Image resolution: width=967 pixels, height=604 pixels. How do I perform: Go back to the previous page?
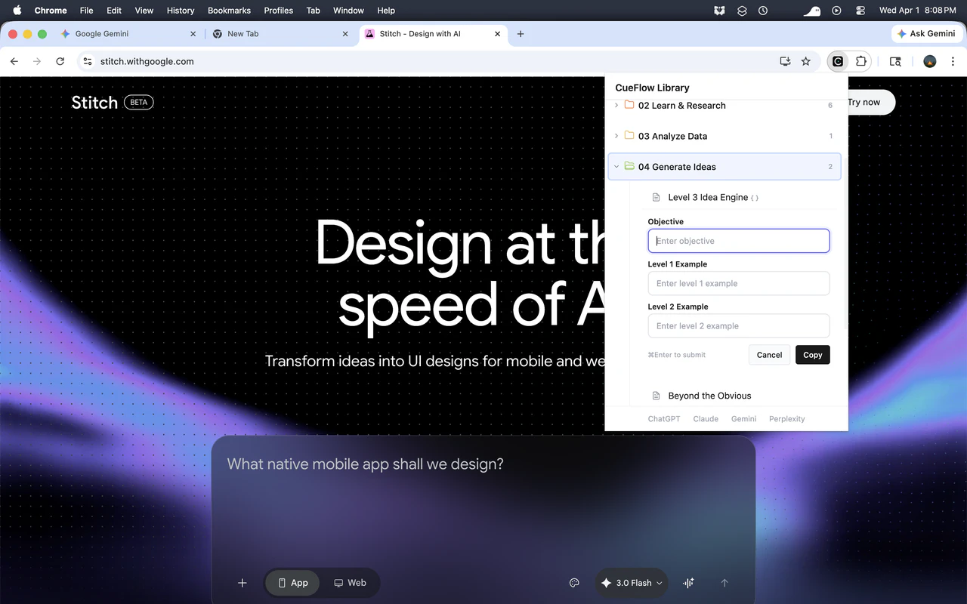coord(14,61)
